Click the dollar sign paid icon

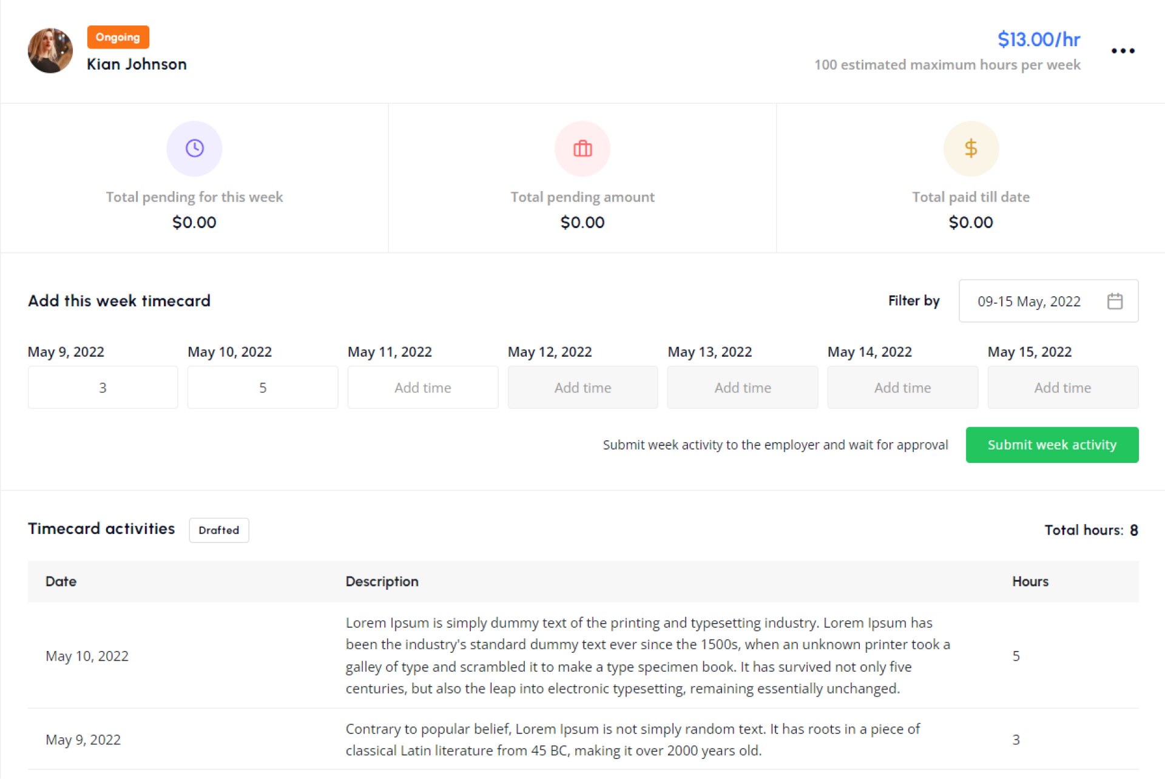pyautogui.click(x=971, y=148)
